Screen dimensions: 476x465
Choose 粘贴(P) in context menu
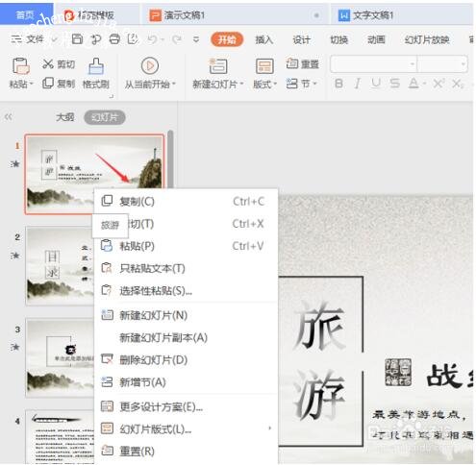coord(186,246)
